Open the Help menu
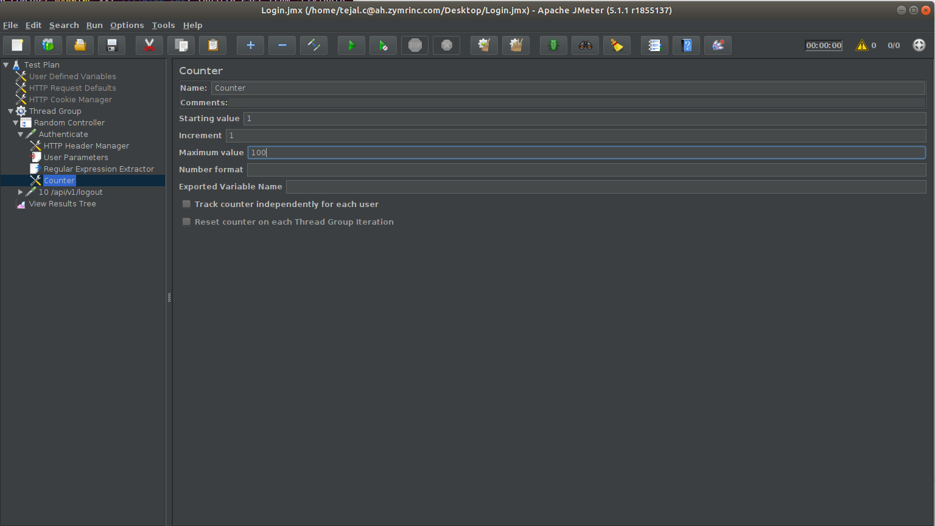 pos(192,25)
